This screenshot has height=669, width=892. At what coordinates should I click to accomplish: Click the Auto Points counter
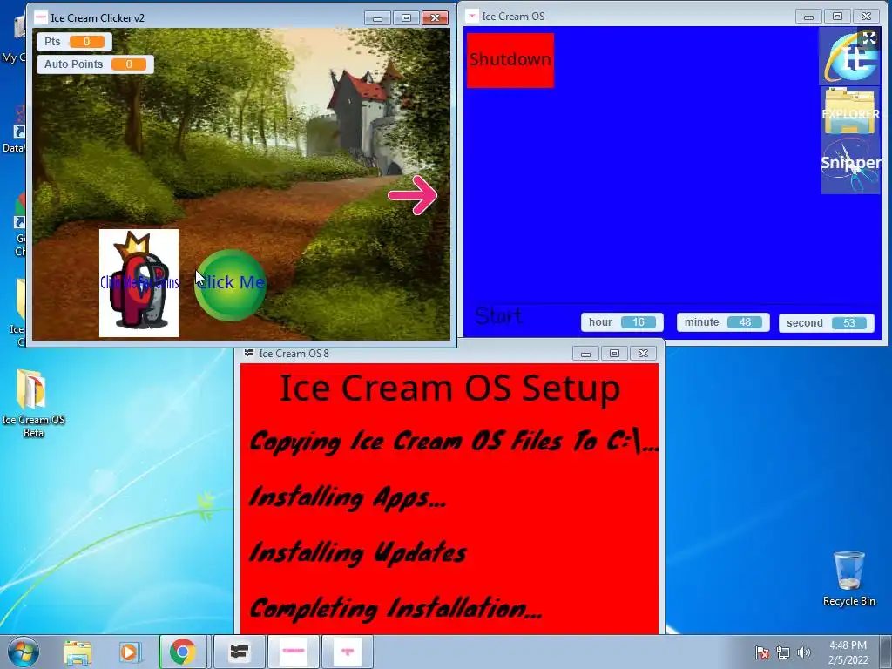[95, 64]
